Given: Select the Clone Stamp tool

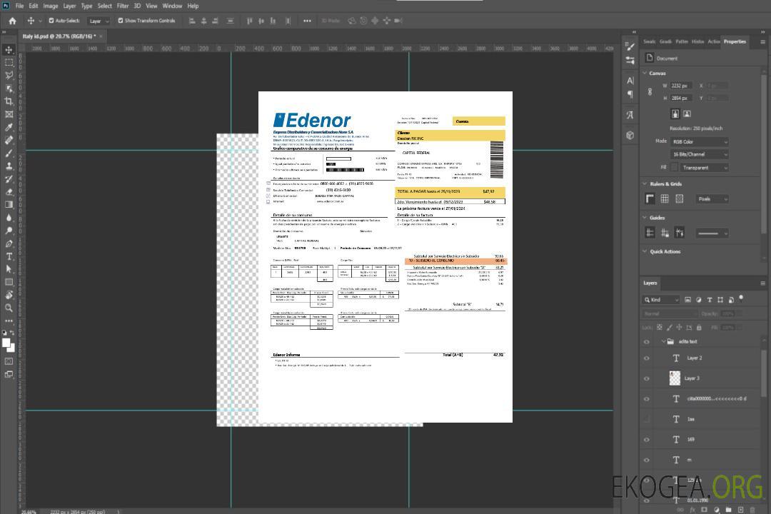Looking at the screenshot, I should pos(9,166).
